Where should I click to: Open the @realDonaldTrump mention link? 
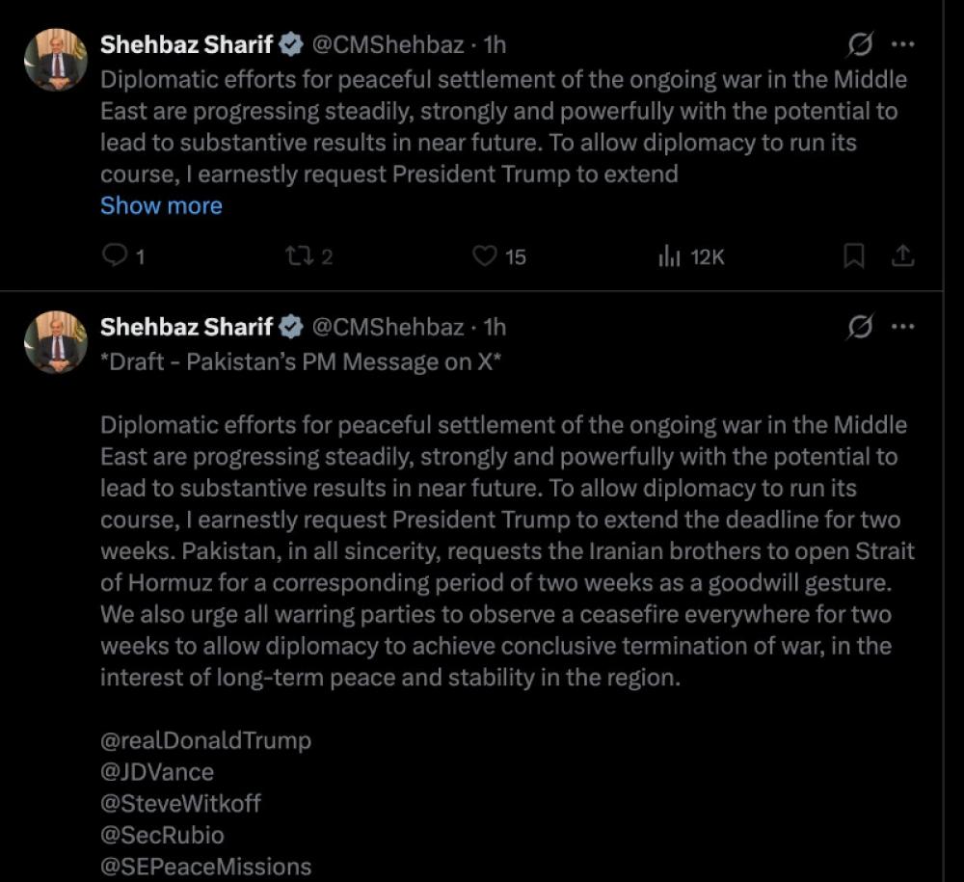coord(205,740)
